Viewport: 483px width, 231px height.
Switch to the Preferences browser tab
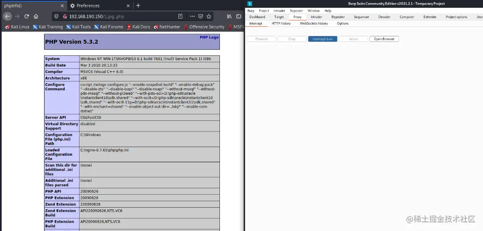[100, 6]
